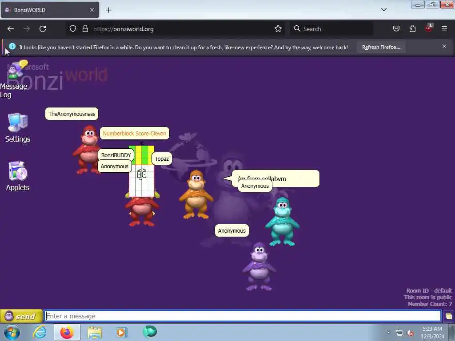Open Windows Explorer from taskbar
Image resolution: width=455 pixels, height=341 pixels.
point(95,333)
